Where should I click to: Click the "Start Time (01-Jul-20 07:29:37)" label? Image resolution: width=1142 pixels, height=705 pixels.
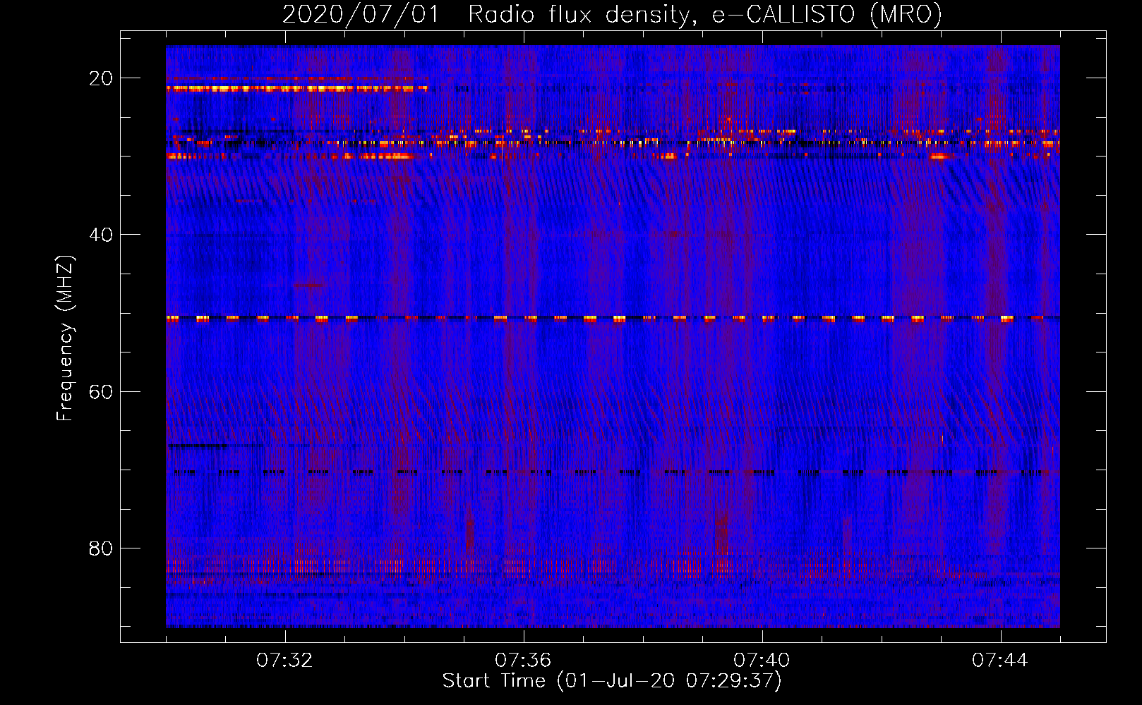612,681
